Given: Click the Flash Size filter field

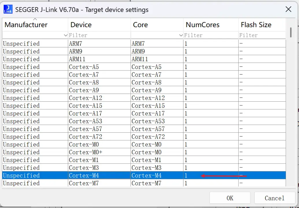Looking at the screenshot, I should 262,35.
